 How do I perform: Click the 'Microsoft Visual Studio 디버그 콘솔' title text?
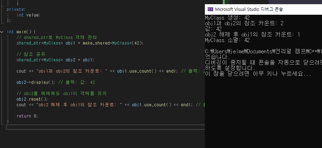249,9
